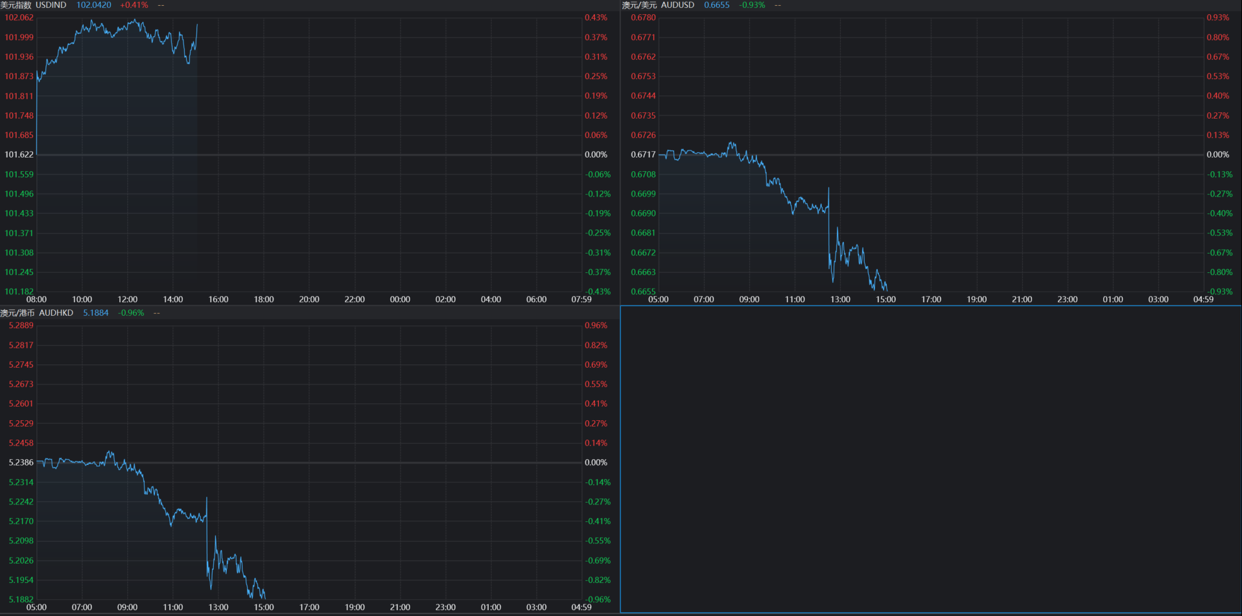Click the 00:00 time label on USDIND chart
Screen dimensions: 1242x616
400,300
